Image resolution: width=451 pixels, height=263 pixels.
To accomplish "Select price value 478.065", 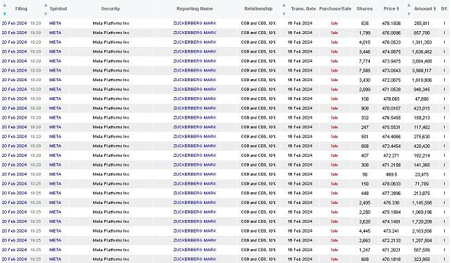I will tap(391, 99).
